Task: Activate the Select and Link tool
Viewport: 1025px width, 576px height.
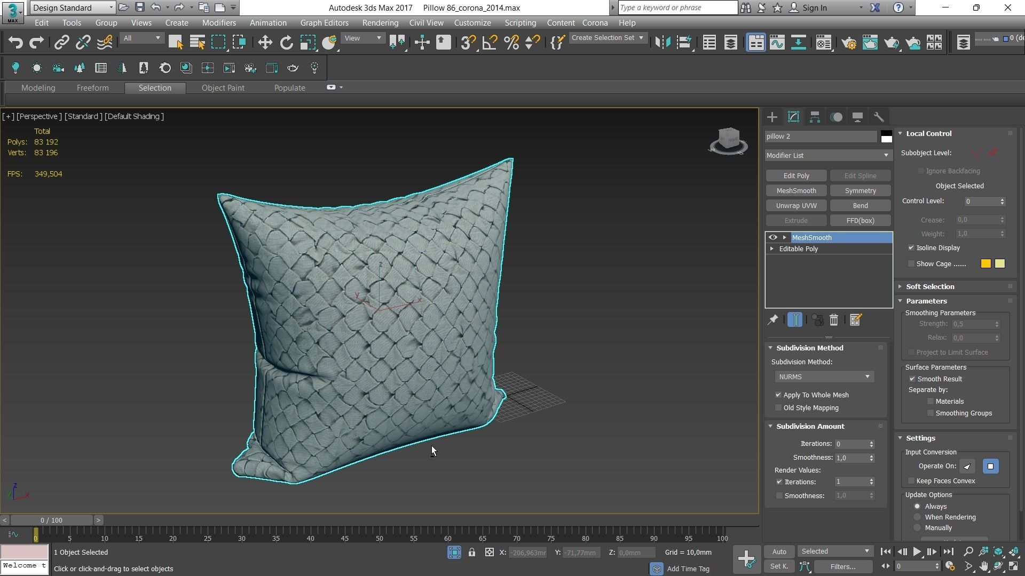Action: [x=62, y=43]
